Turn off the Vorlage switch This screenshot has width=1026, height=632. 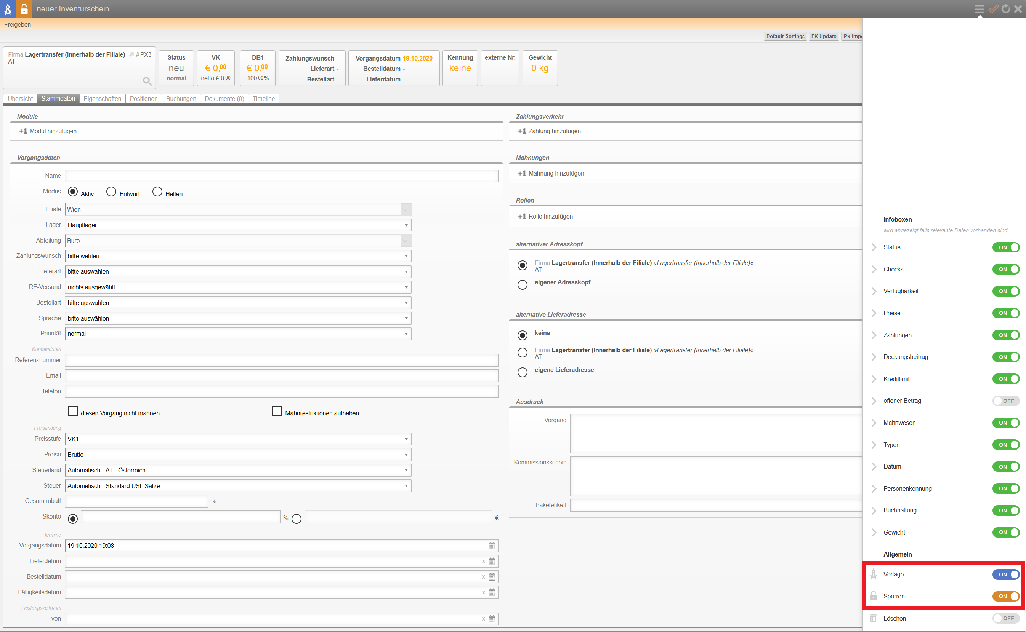(x=1006, y=574)
